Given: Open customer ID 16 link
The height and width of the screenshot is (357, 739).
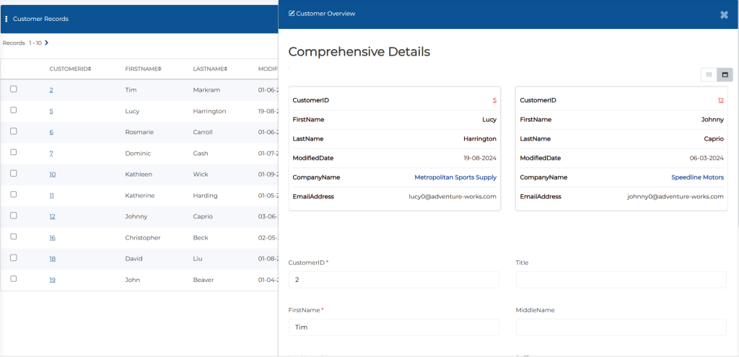Looking at the screenshot, I should tap(52, 238).
